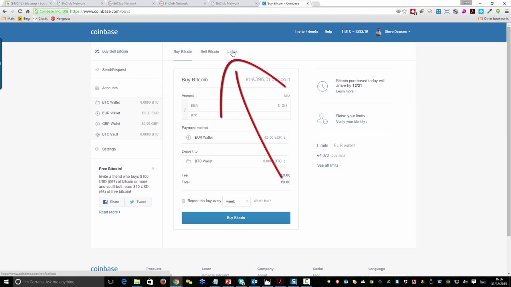The height and width of the screenshot is (287, 511).
Task: Click the Learn more link
Action: pos(345,91)
